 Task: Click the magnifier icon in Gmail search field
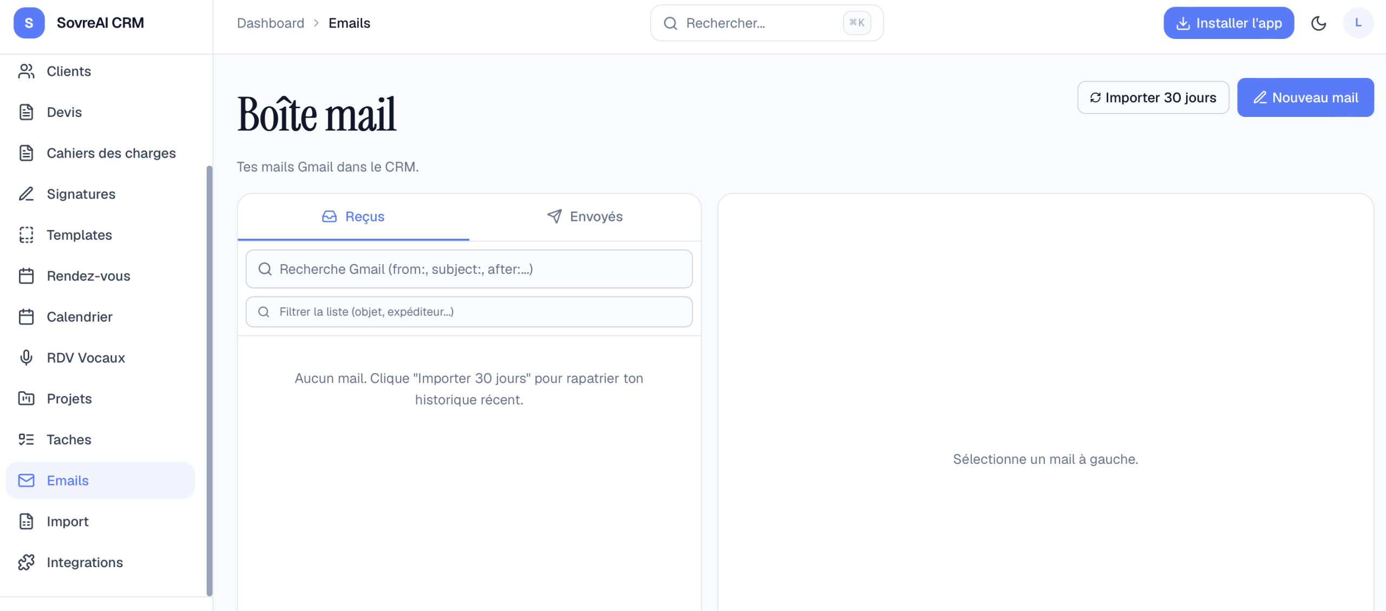[x=265, y=269]
